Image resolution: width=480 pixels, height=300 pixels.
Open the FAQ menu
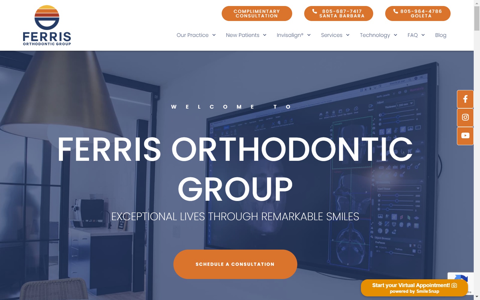(412, 35)
